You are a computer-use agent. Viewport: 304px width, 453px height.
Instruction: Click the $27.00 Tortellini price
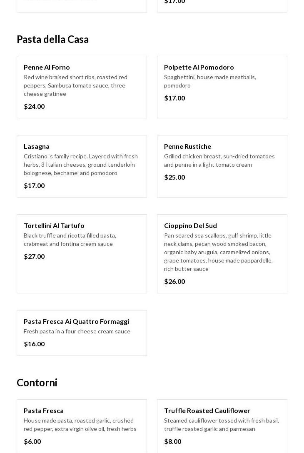pos(34,256)
